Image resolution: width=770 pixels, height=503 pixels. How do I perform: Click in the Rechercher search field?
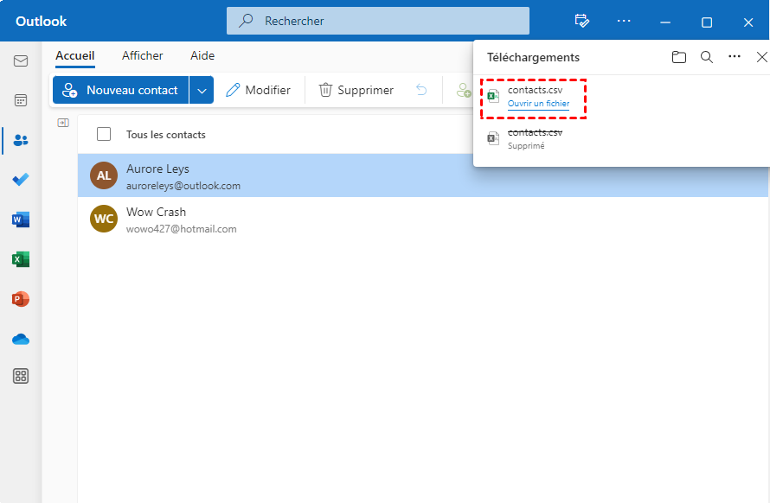(377, 21)
